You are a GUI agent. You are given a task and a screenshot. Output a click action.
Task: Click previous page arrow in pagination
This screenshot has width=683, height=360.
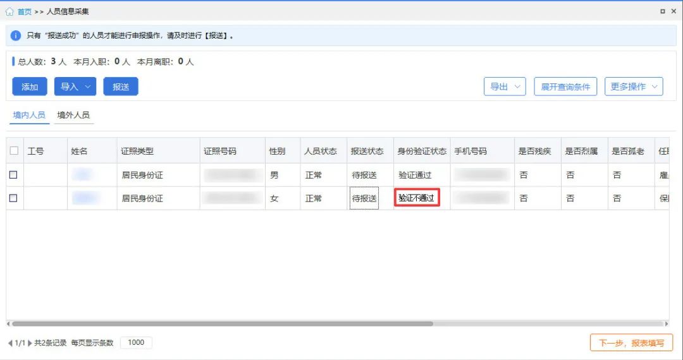(10, 343)
